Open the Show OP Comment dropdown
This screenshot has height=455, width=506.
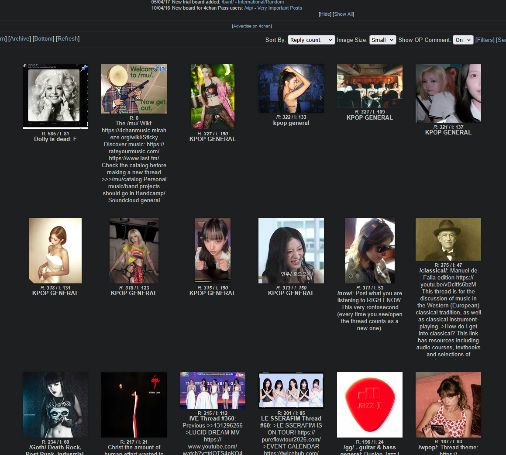463,40
